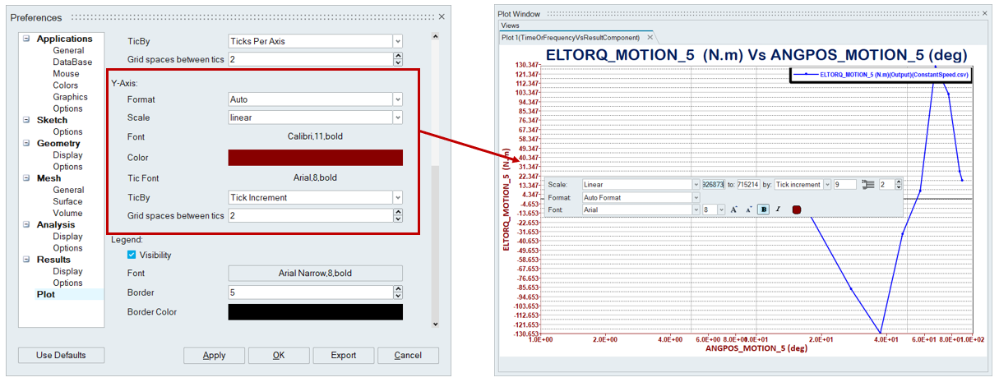The image size is (999, 382).
Task: Toggle the Legend Visibility checkbox
Action: 132,255
